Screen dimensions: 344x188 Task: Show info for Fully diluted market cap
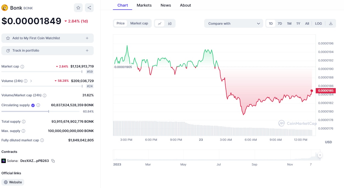coord(42,140)
